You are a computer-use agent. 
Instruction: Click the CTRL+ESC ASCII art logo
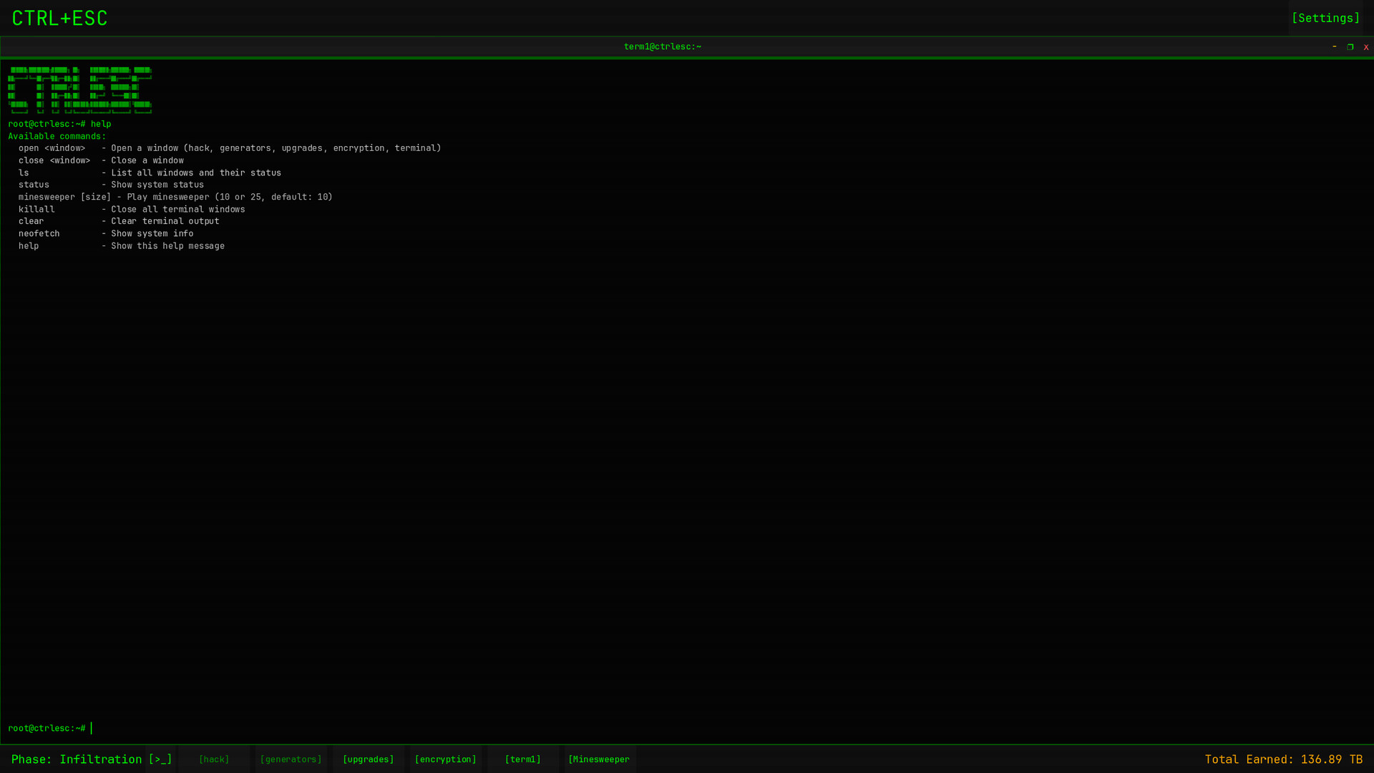79,90
